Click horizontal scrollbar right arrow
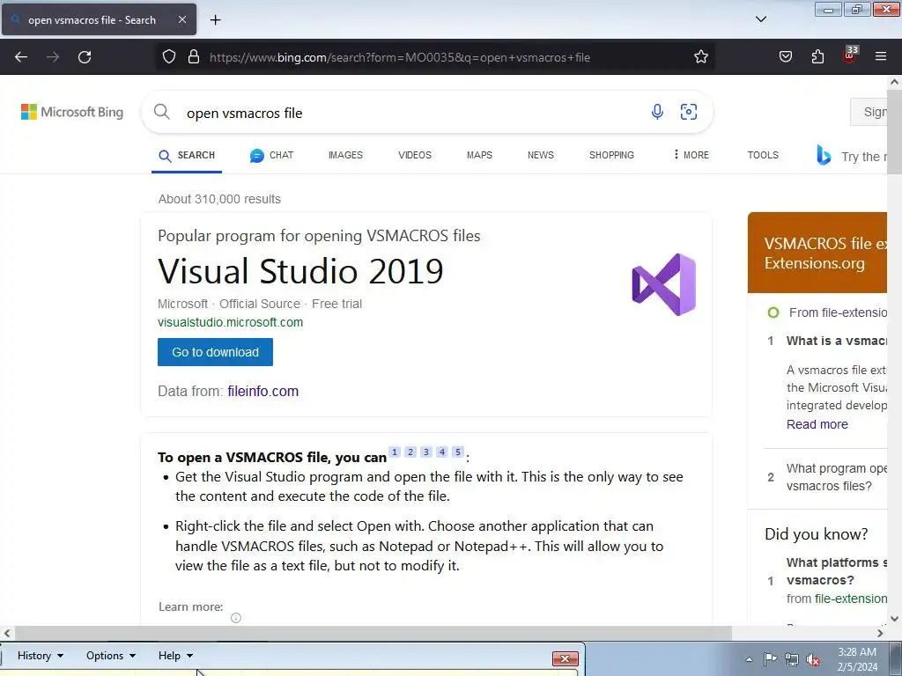Screen dimensions: 902x676 880,634
